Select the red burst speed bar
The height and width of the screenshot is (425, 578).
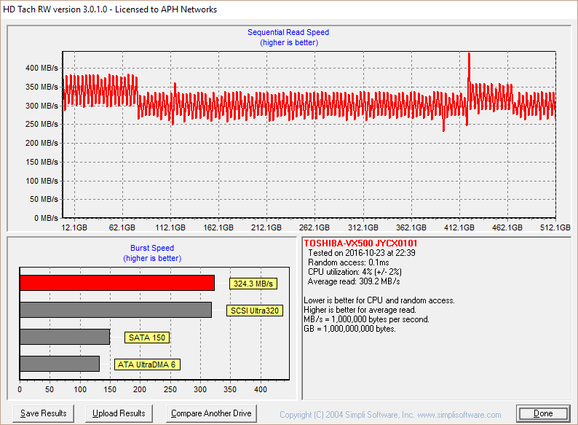coord(116,283)
